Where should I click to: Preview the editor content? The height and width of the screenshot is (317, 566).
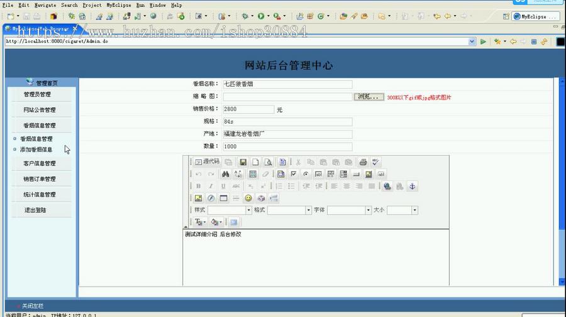click(x=268, y=162)
